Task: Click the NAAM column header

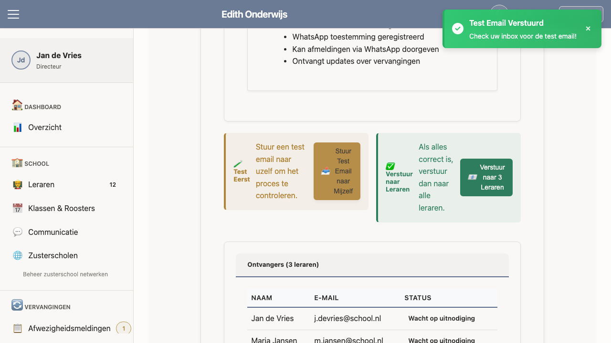Action: pos(262,298)
